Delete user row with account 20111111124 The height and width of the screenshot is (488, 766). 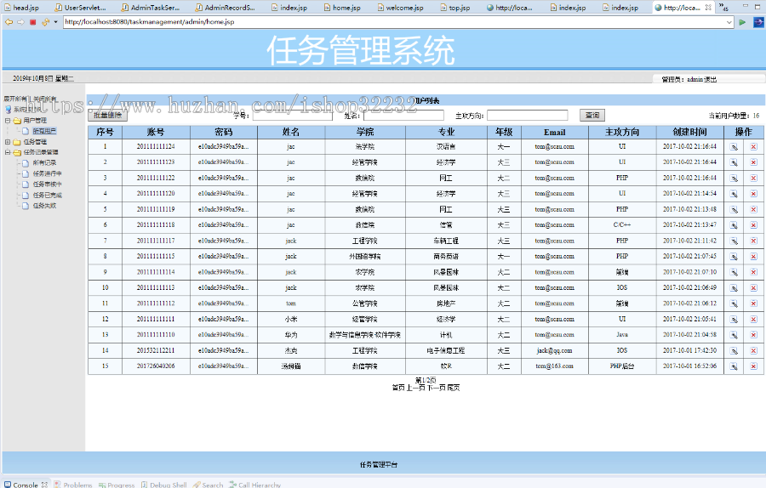click(x=753, y=147)
